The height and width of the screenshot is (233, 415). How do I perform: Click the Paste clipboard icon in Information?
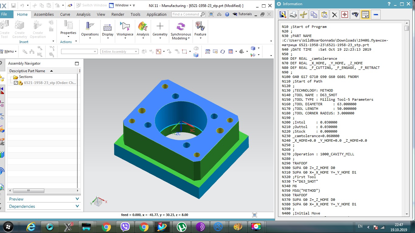324,15
